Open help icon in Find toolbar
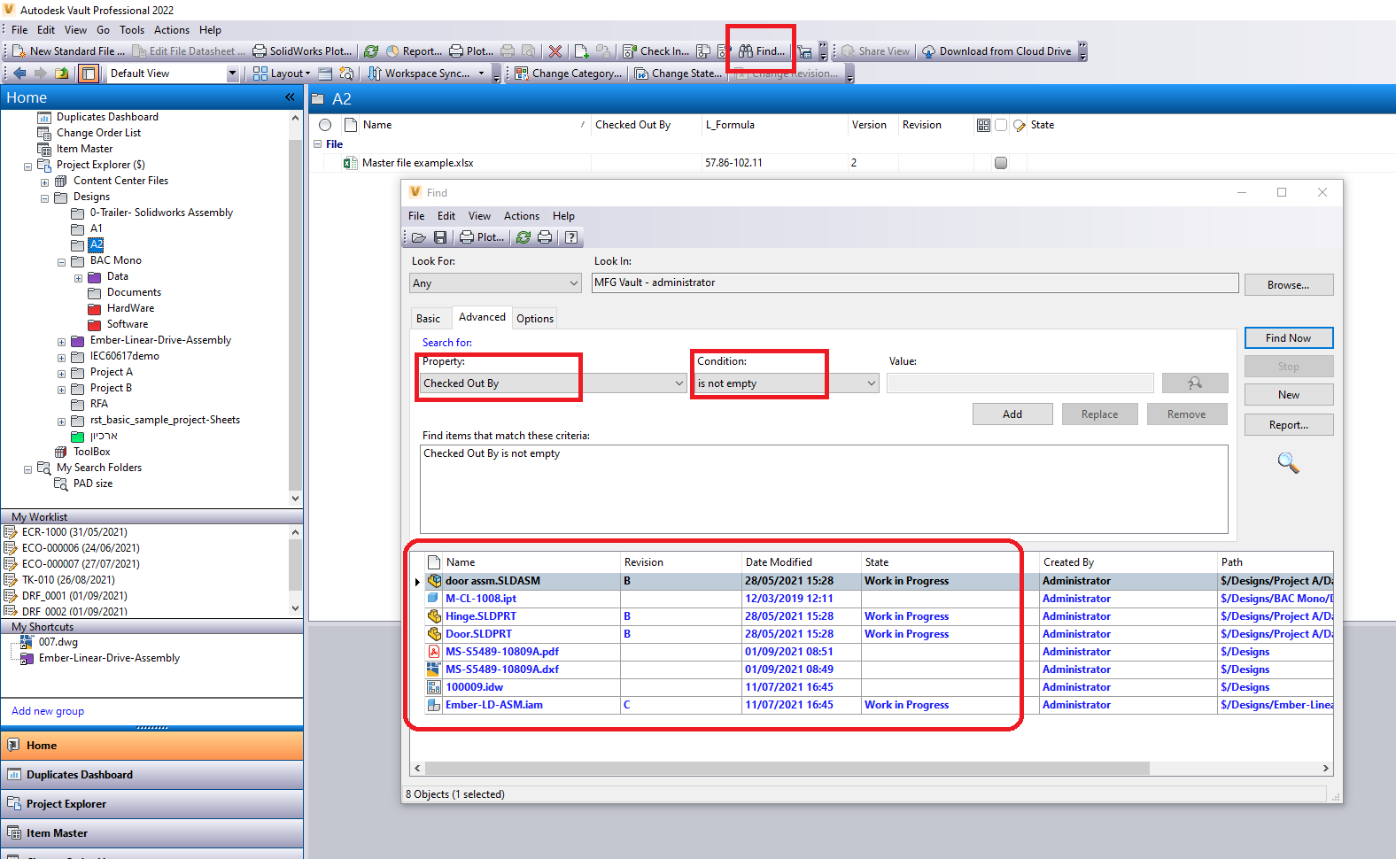The image size is (1396, 859). coord(571,237)
